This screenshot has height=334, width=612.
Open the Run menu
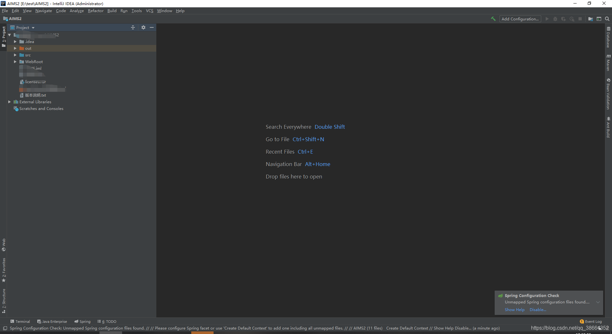coord(124,11)
